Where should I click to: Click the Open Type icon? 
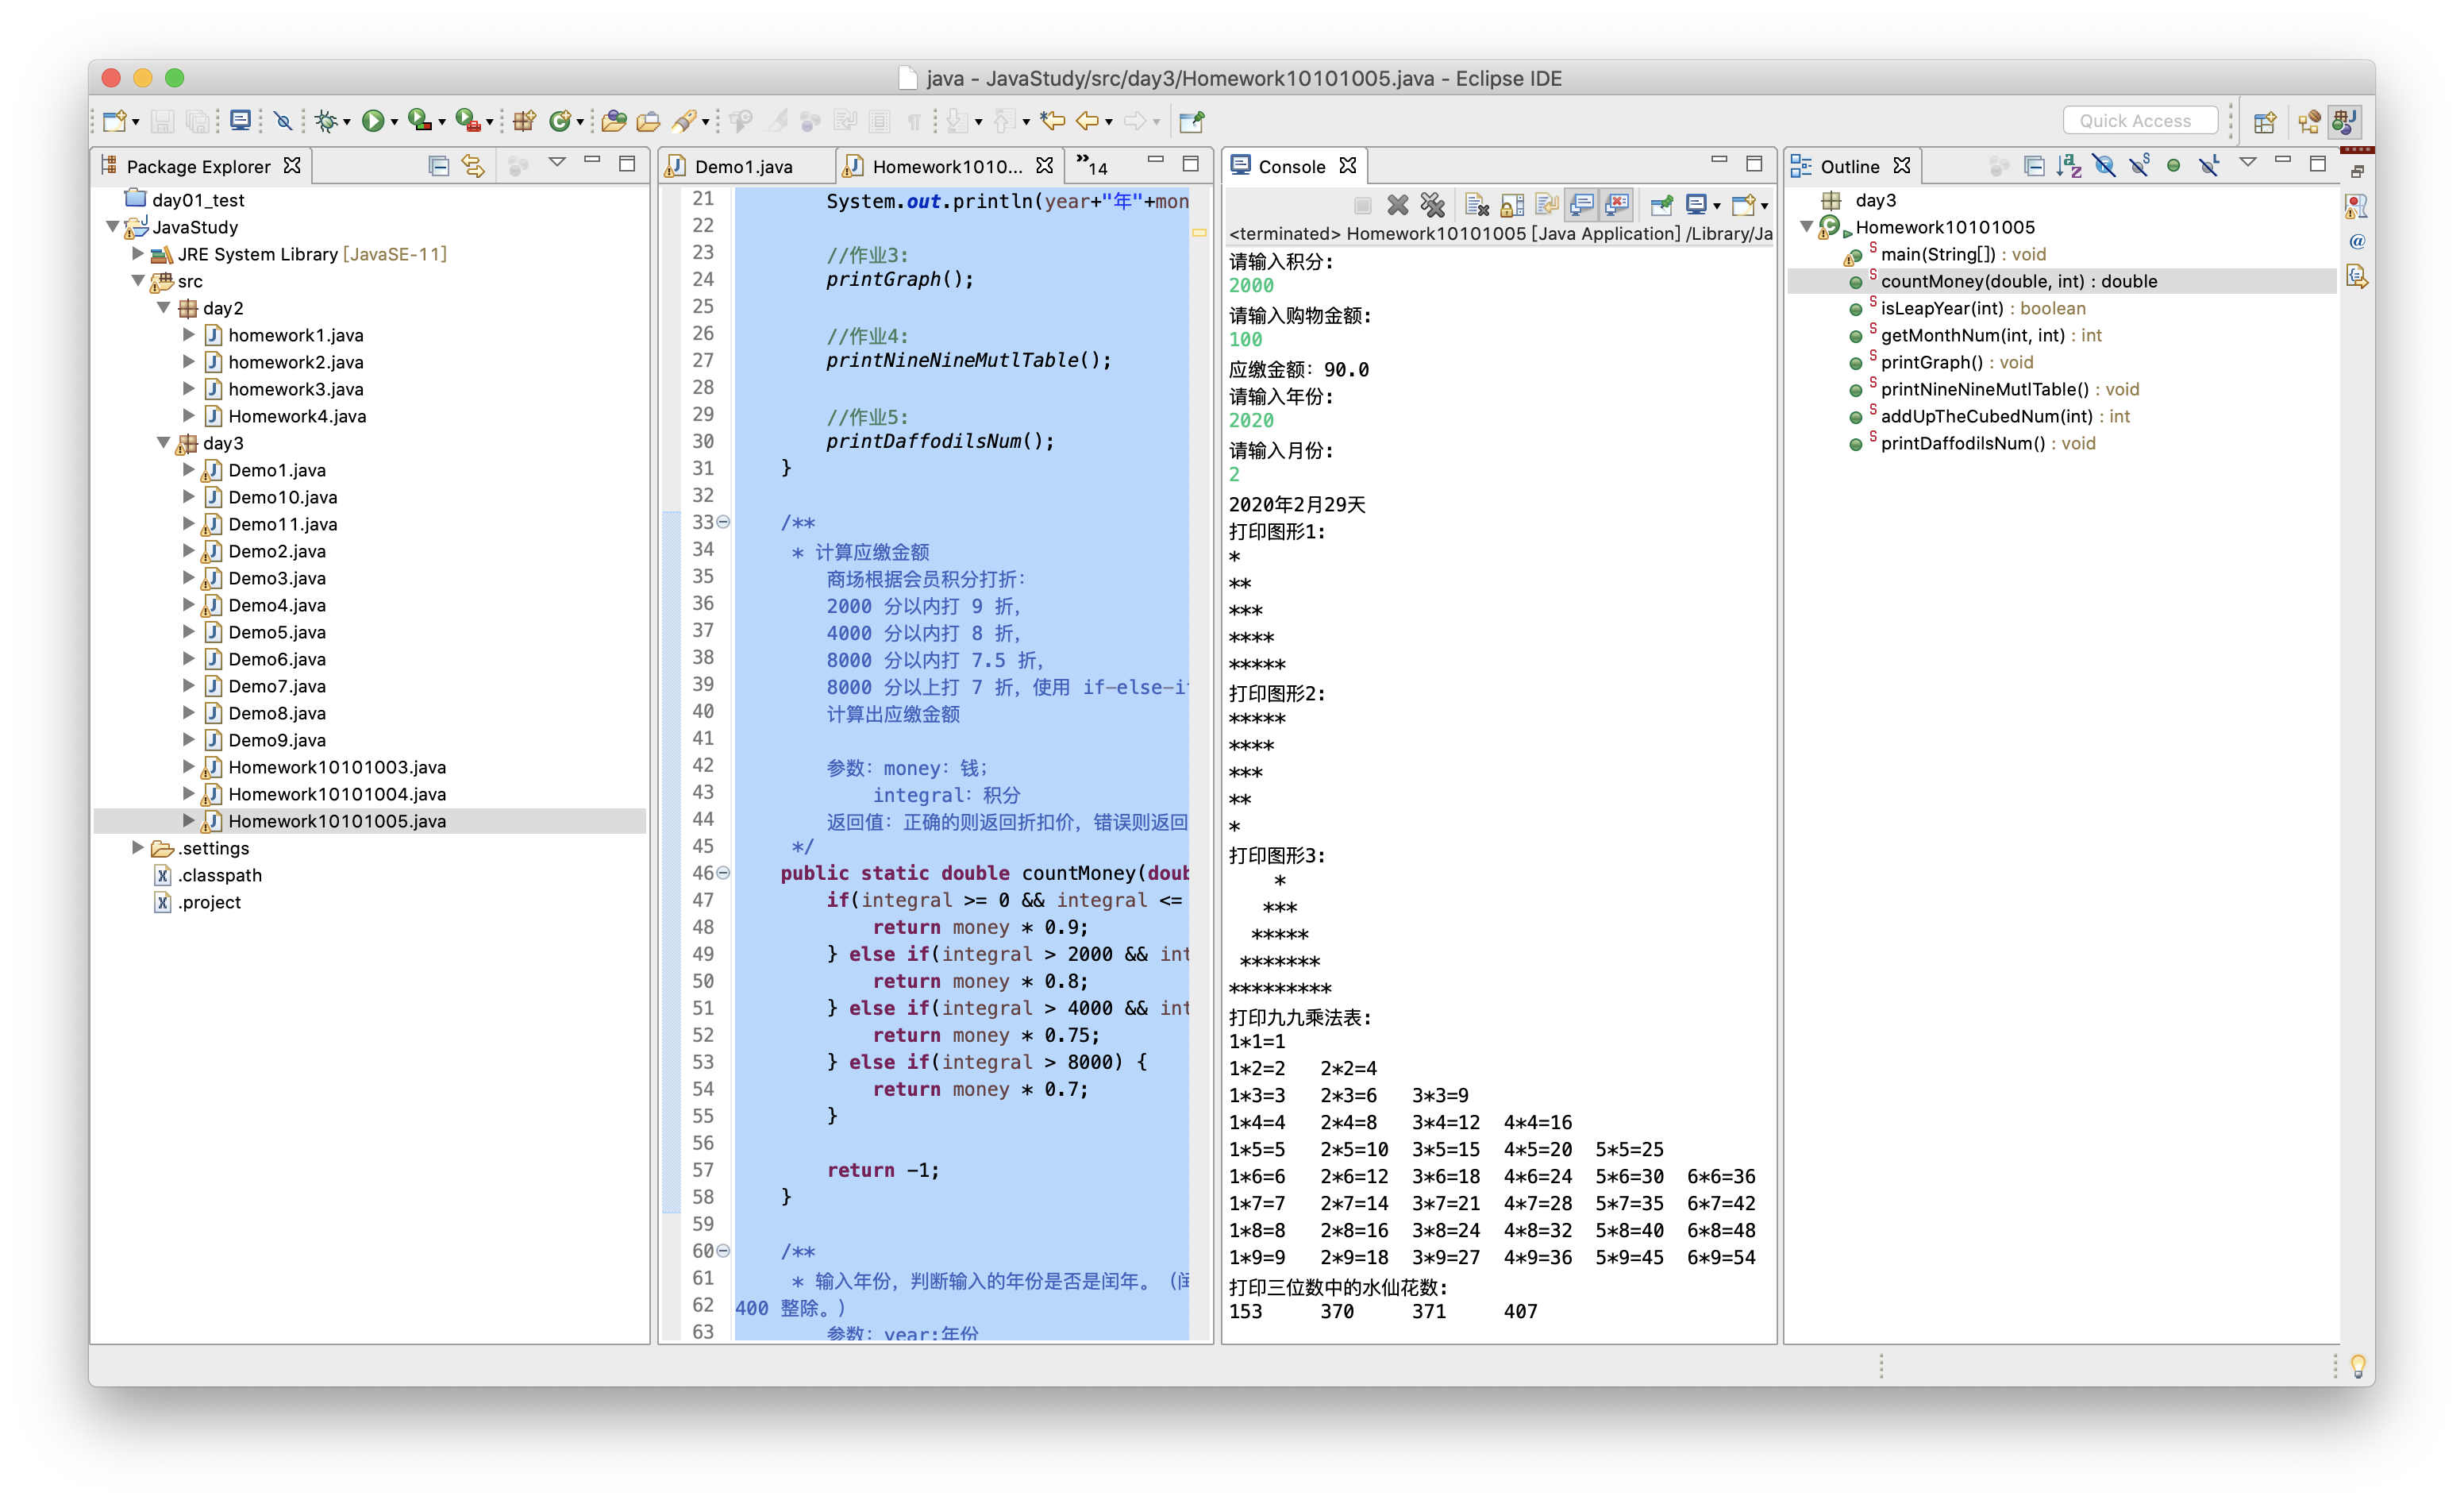click(x=614, y=121)
